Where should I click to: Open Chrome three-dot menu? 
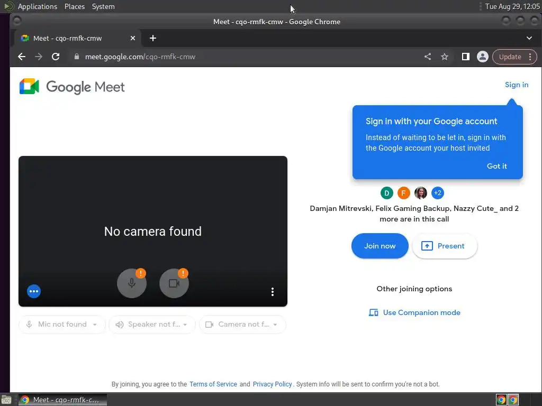point(530,57)
